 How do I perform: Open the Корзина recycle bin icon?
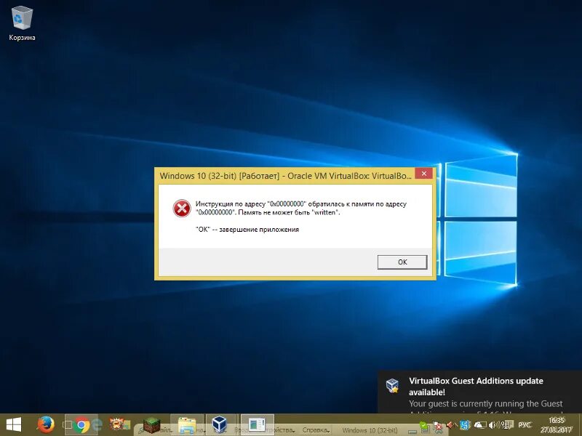tap(22, 23)
